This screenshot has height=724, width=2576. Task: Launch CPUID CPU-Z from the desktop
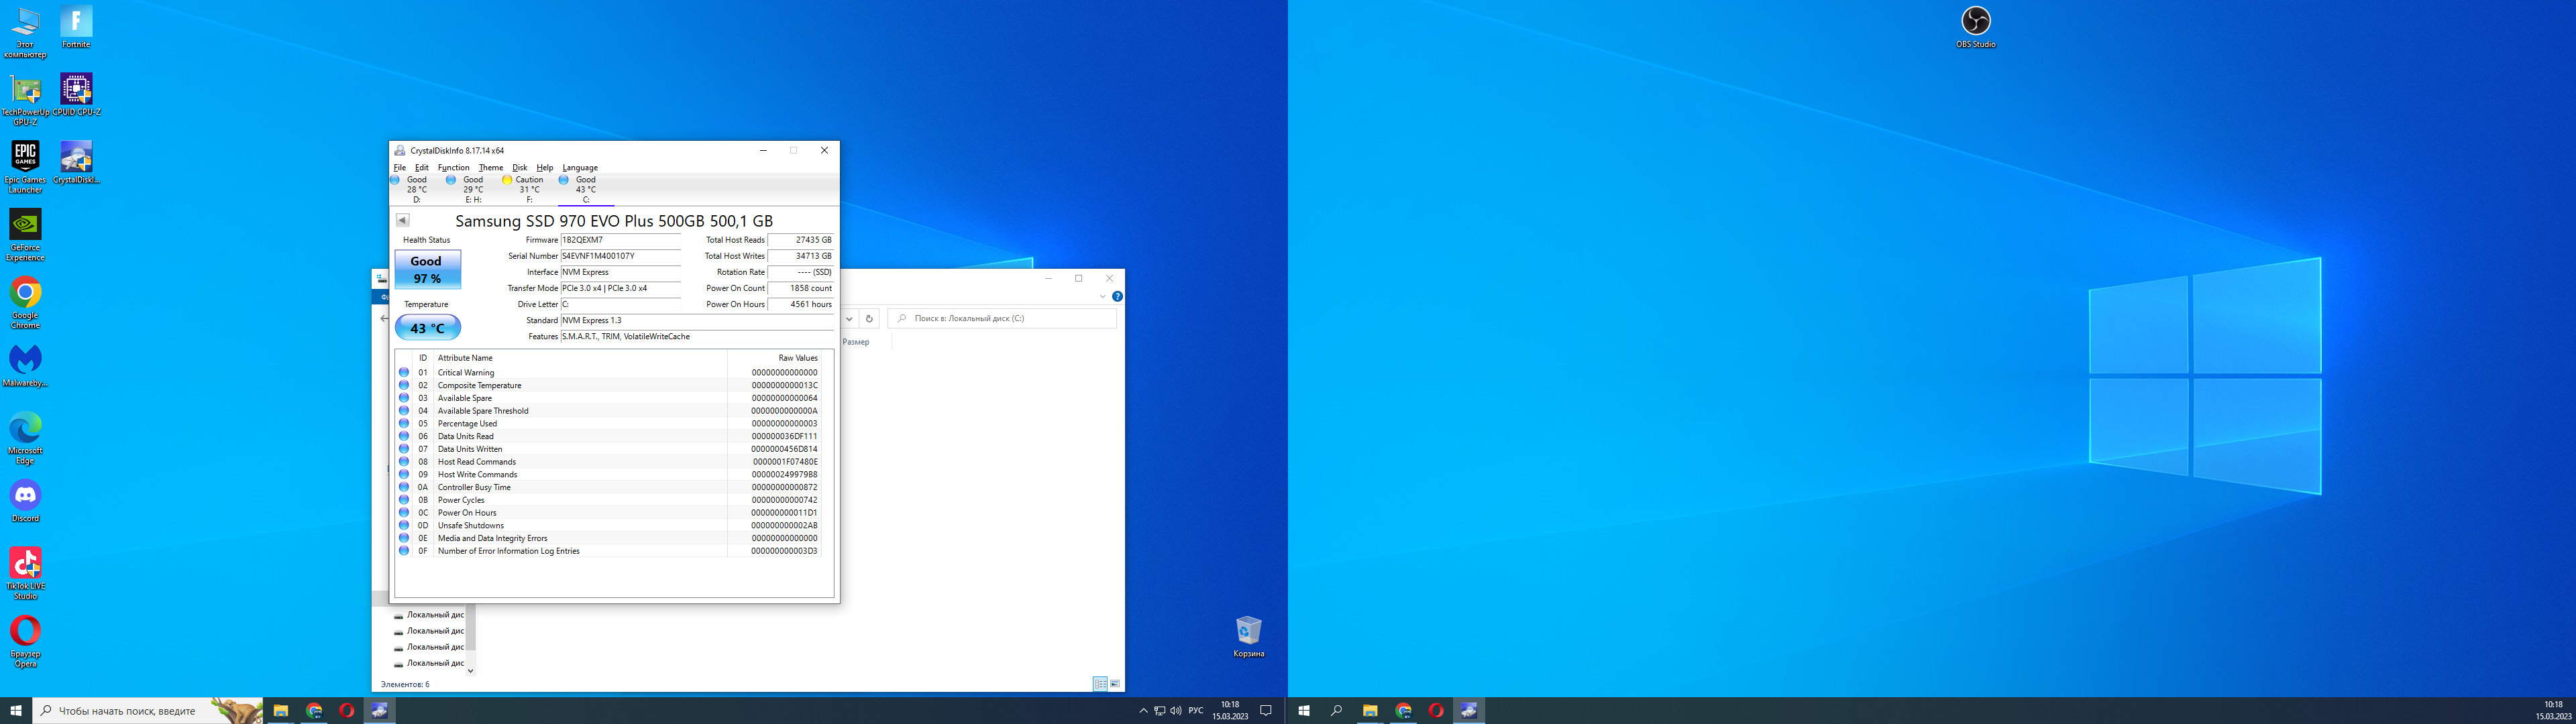coord(76,95)
